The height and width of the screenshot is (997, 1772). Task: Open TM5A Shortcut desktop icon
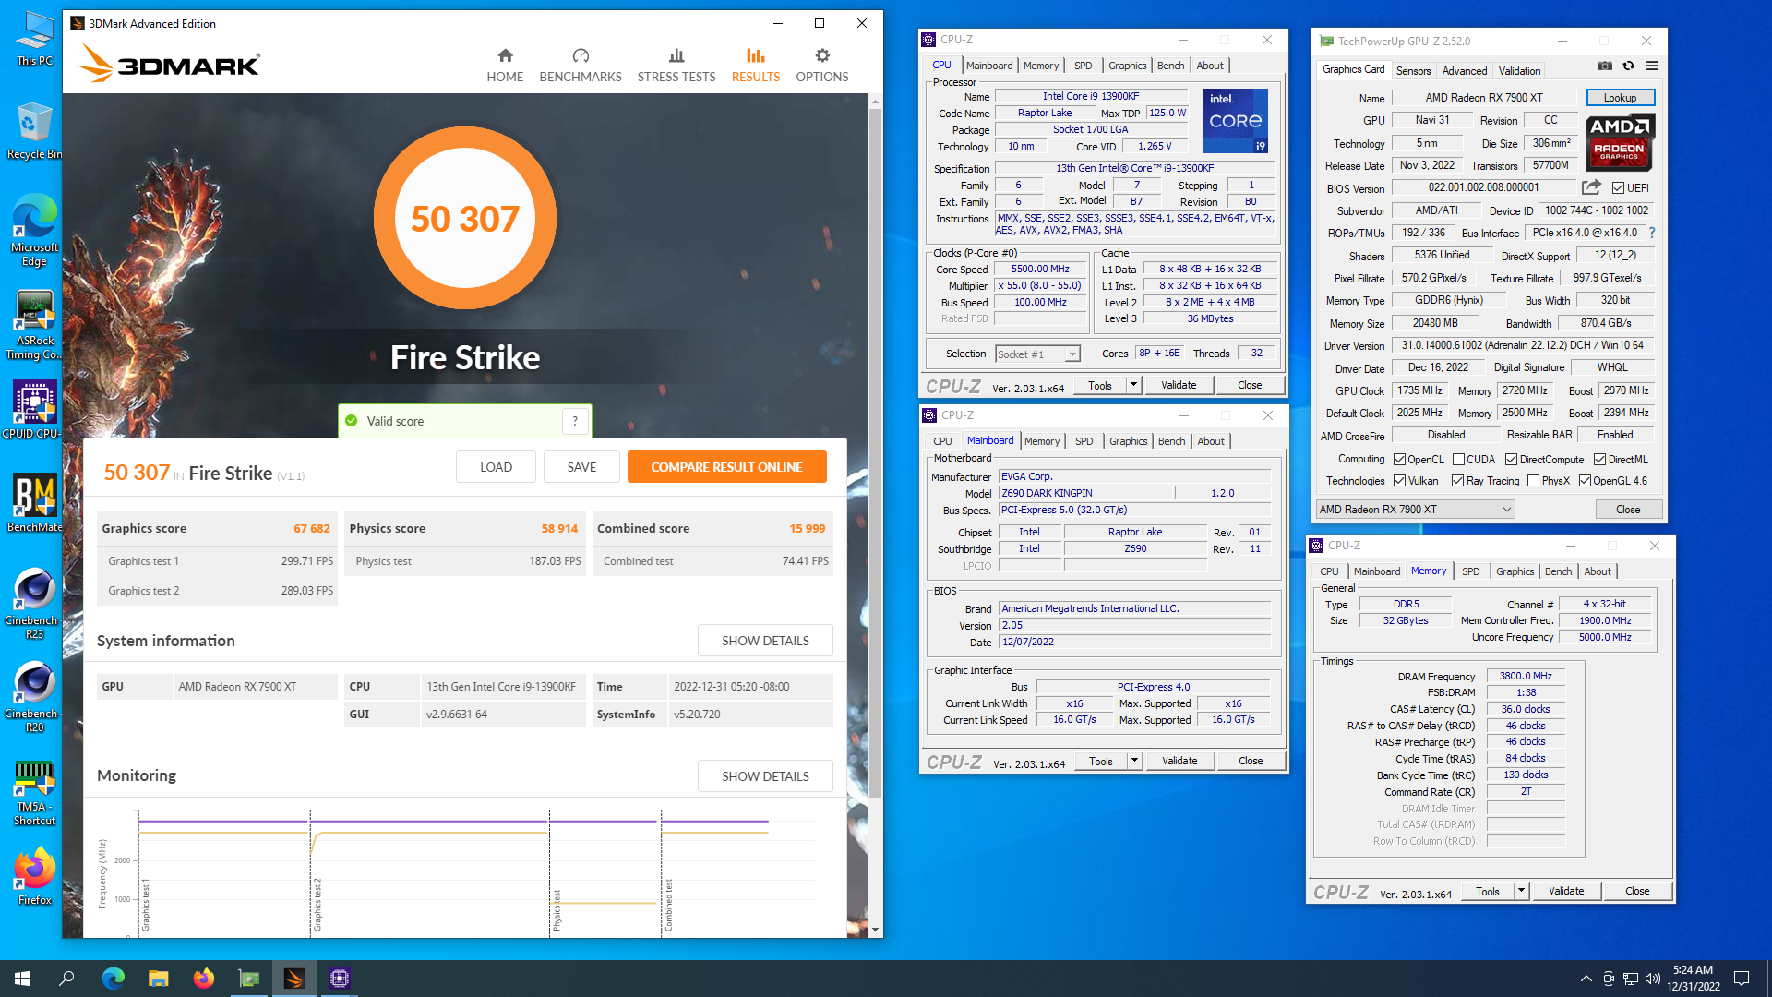pyautogui.click(x=35, y=792)
